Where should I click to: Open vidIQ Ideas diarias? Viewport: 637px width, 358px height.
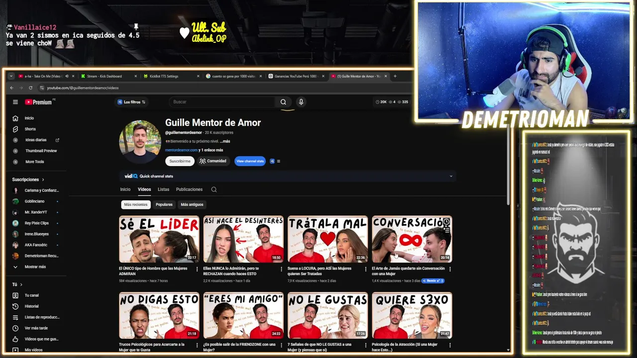coord(37,140)
